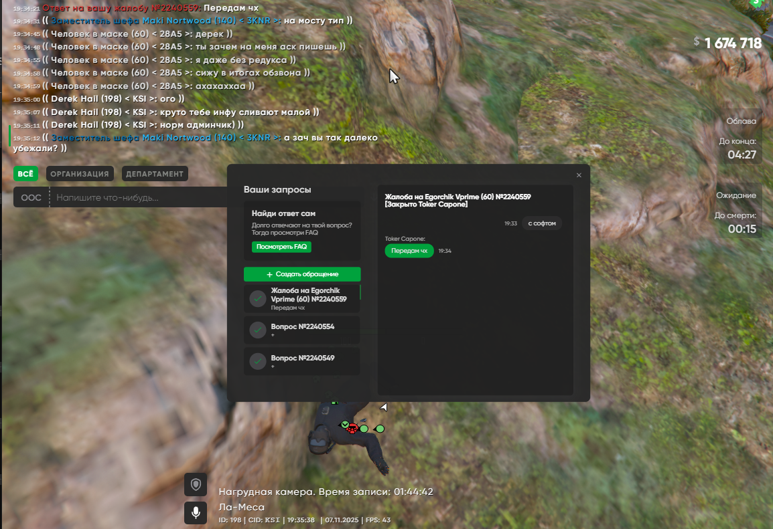Open the Вопрос №2240549 request
The width and height of the screenshot is (773, 529).
coord(303,361)
